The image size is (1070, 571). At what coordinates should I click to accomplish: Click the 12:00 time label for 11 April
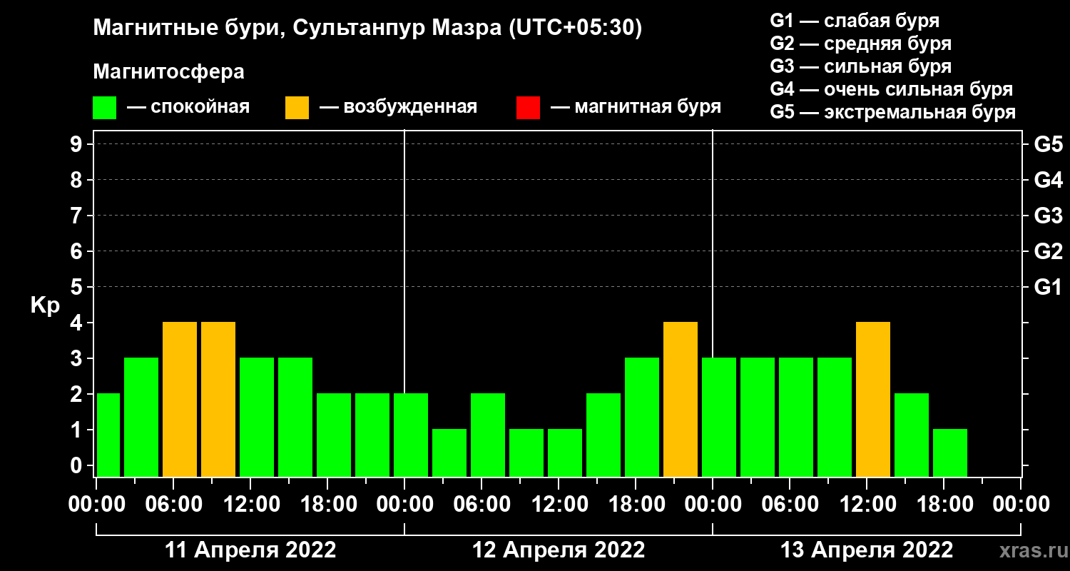[250, 504]
